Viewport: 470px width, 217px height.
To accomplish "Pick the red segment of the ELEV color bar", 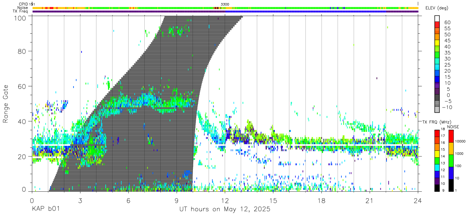I will pos(437,24).
